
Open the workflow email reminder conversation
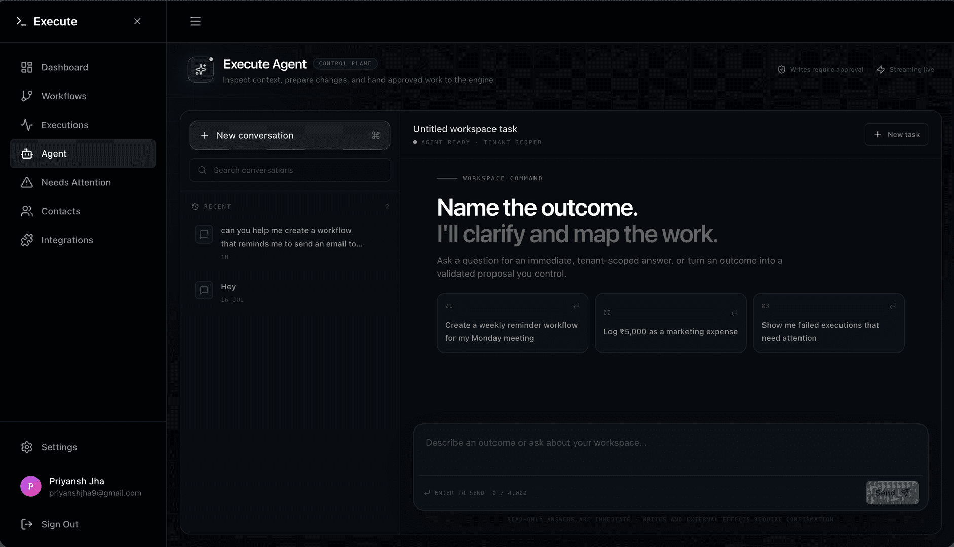click(x=290, y=243)
